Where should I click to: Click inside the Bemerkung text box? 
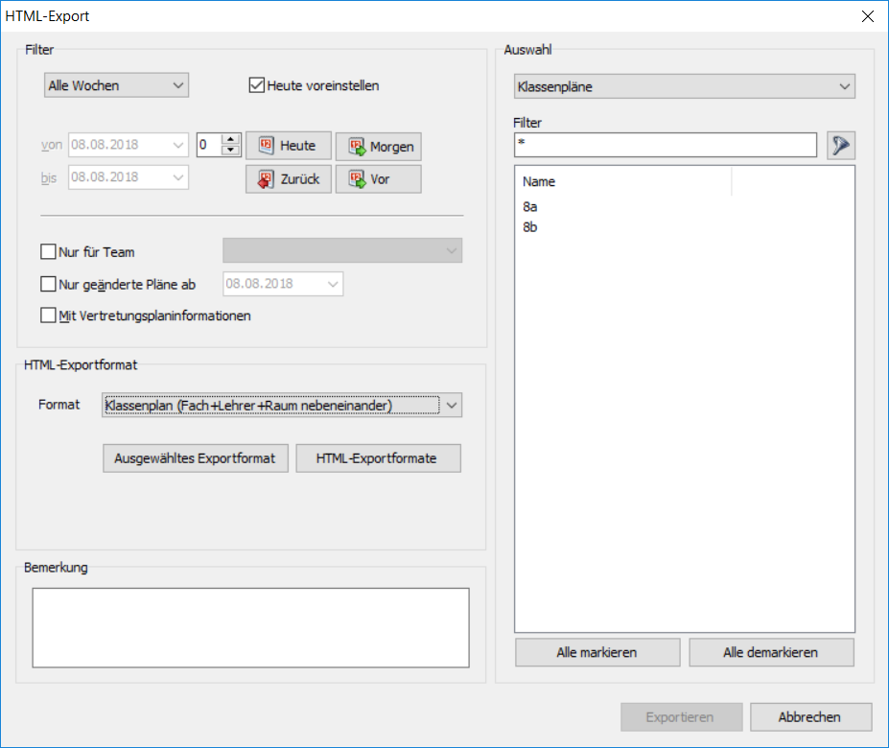250,627
